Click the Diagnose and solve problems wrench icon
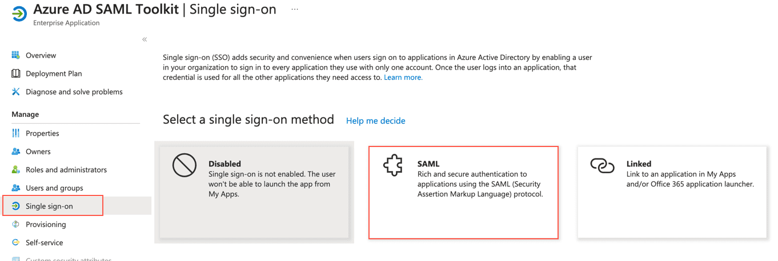This screenshot has height=261, width=778. pos(15,92)
